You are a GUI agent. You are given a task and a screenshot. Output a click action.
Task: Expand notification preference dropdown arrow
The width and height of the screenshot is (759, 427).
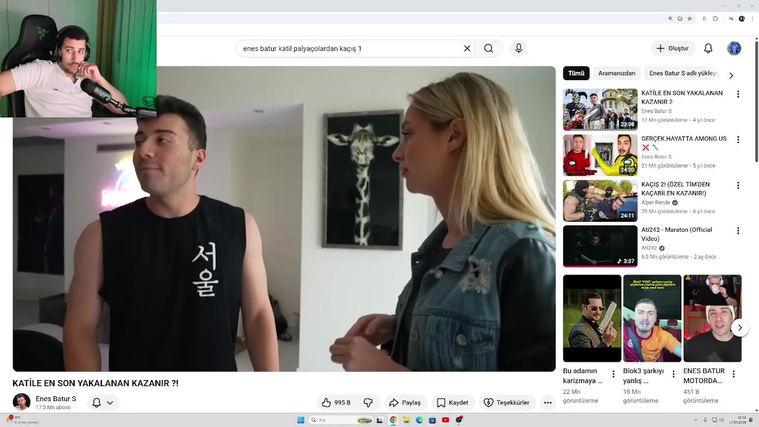coord(110,403)
